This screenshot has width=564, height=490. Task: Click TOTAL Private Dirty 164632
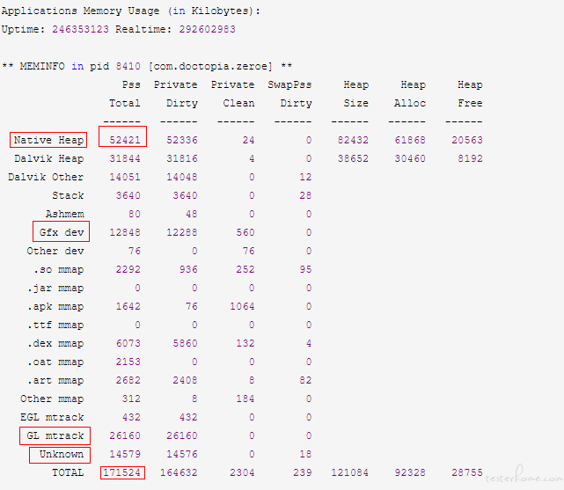179,473
